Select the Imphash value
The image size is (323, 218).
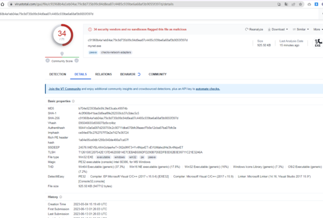coord(103,133)
